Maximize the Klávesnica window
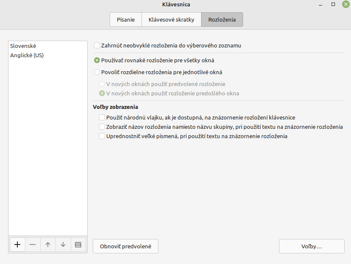 click(x=333, y=4)
